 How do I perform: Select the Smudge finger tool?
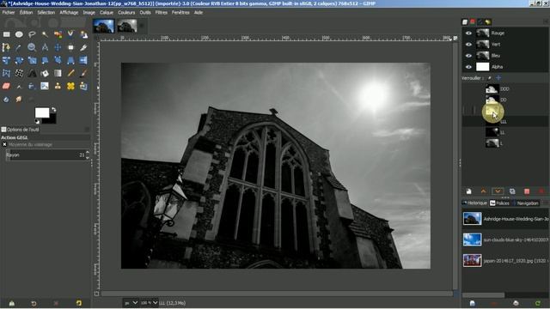coord(19,100)
